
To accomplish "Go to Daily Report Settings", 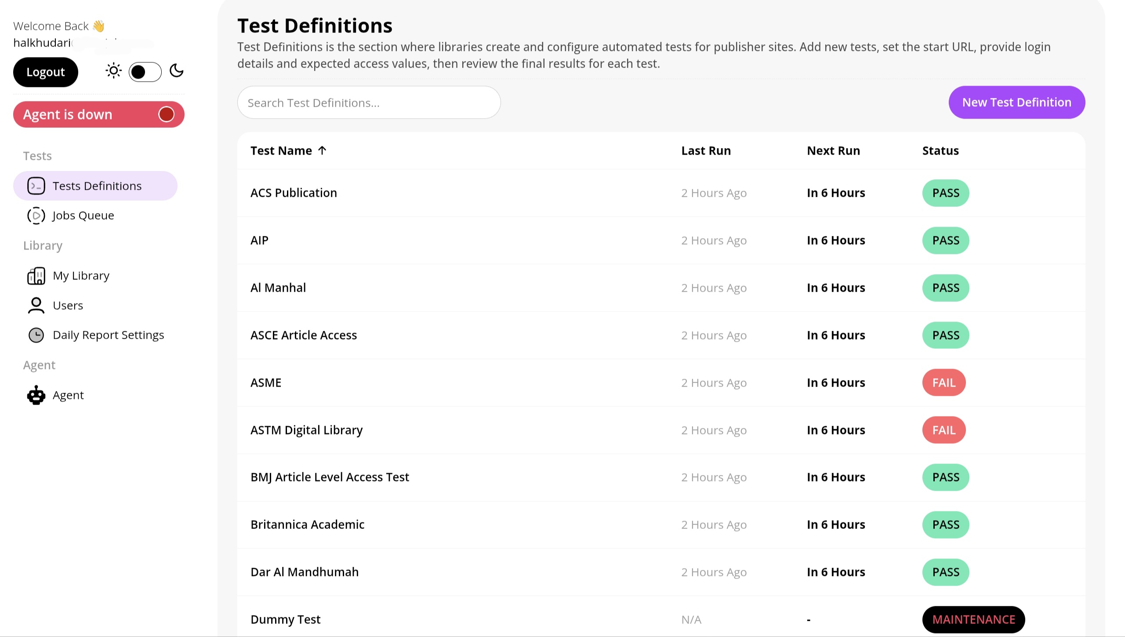I will (108, 335).
